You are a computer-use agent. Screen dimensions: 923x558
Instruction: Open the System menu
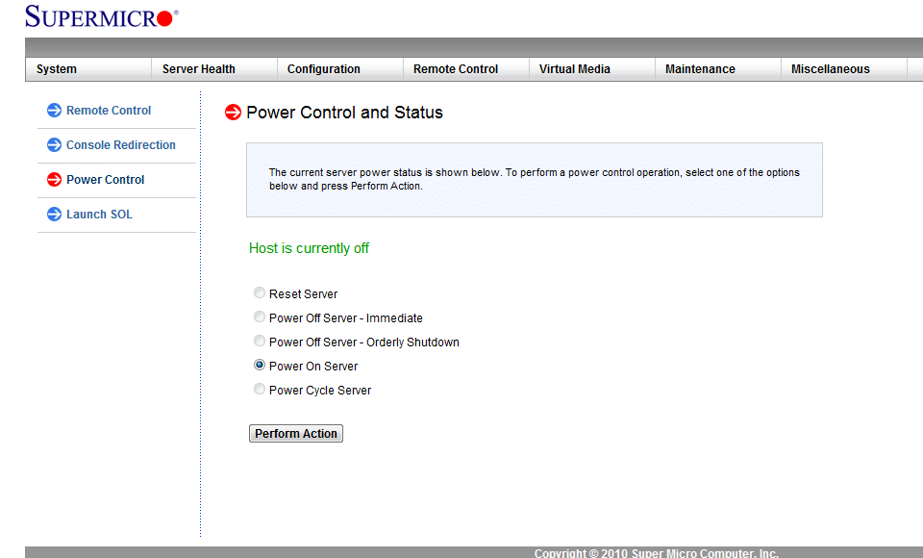57,69
